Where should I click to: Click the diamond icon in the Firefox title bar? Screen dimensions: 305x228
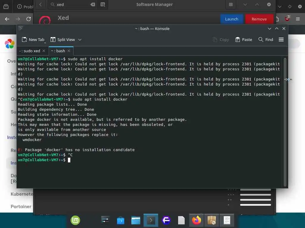(290, 7)
